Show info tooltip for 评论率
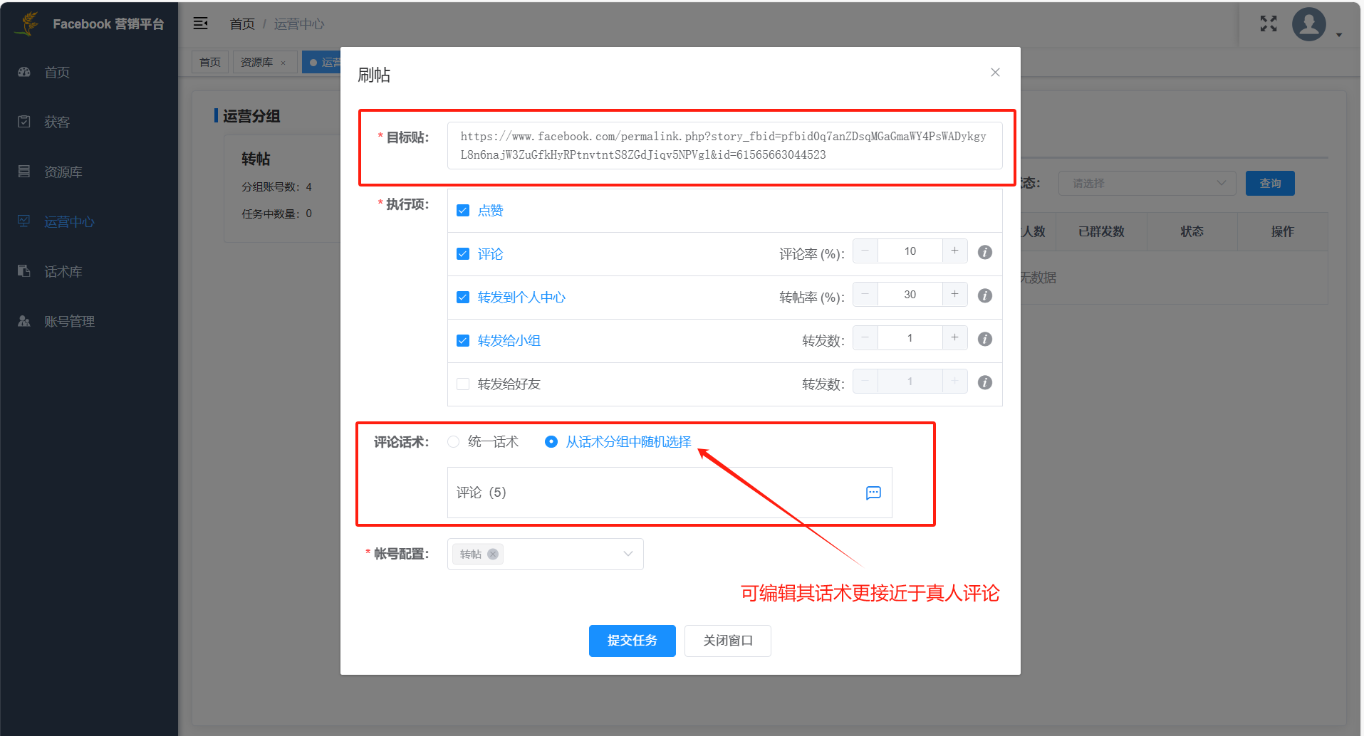1364x736 pixels. 985,252
